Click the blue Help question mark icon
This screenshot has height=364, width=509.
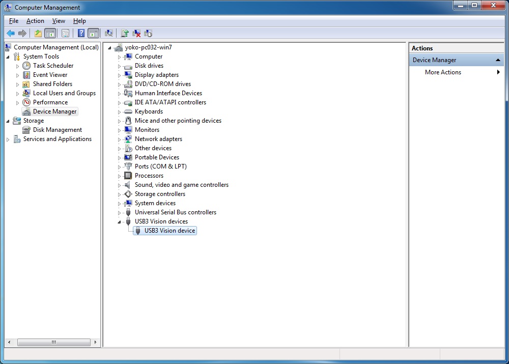(81, 33)
